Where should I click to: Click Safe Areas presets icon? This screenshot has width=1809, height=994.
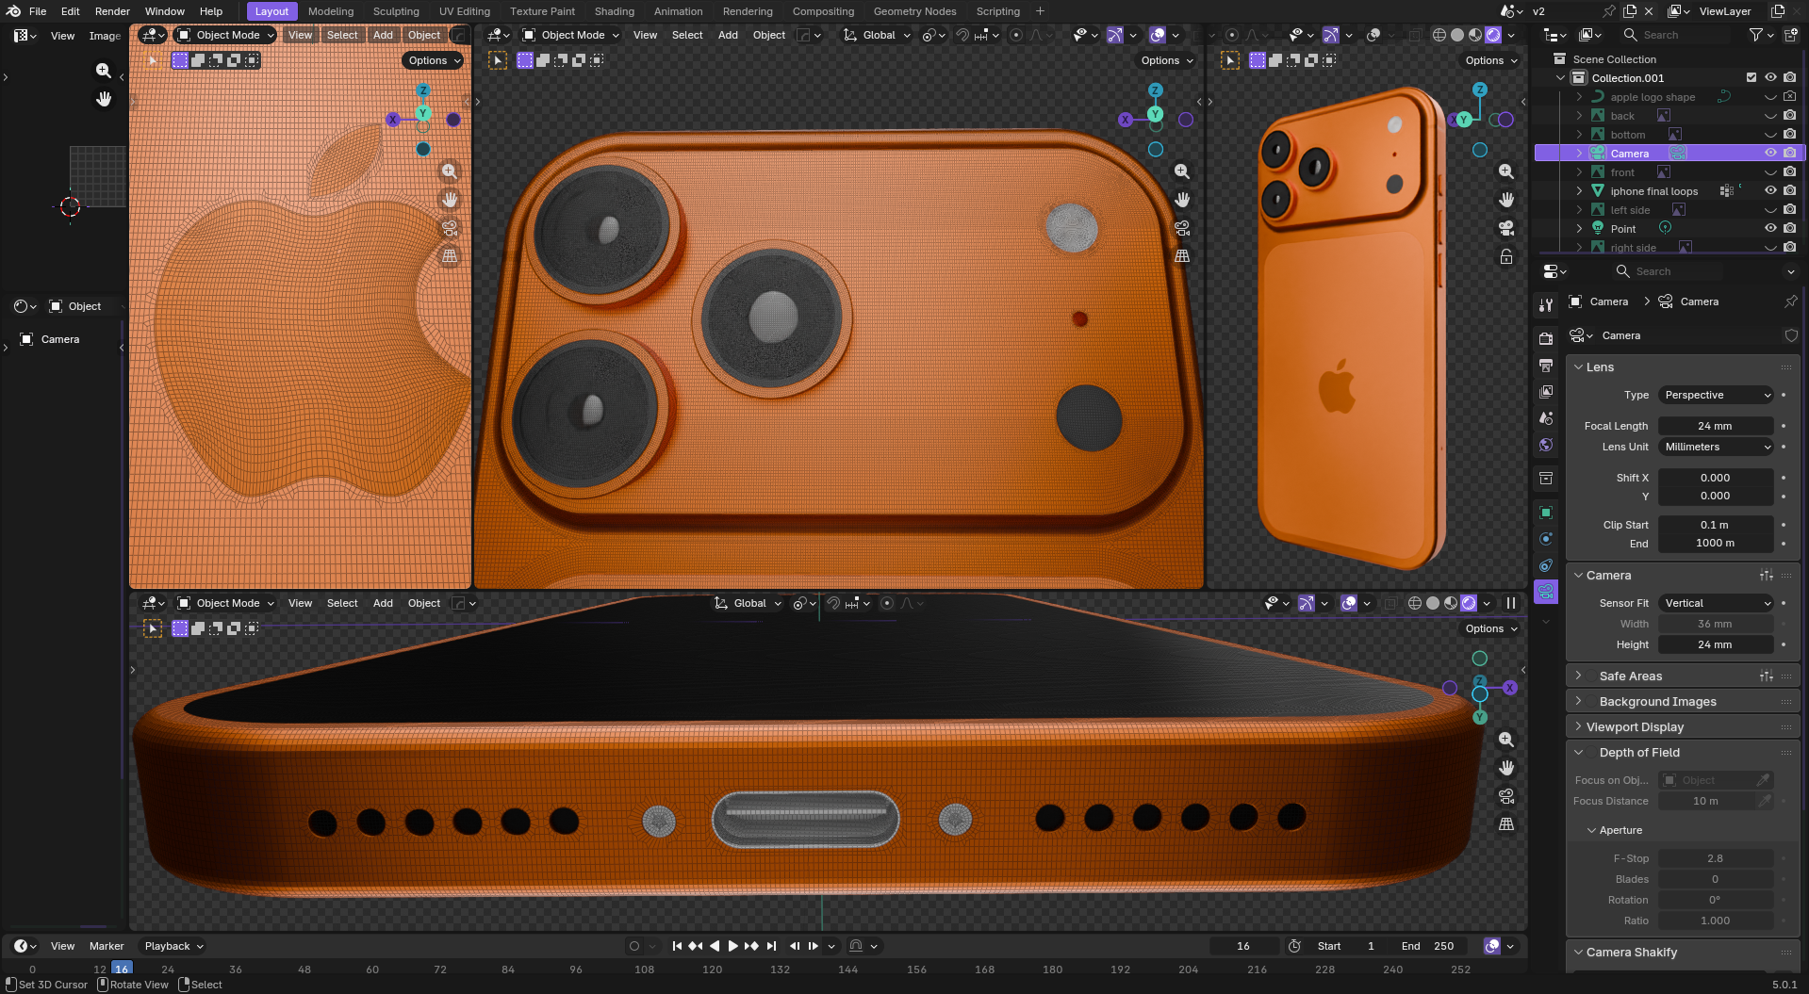pyautogui.click(x=1767, y=676)
